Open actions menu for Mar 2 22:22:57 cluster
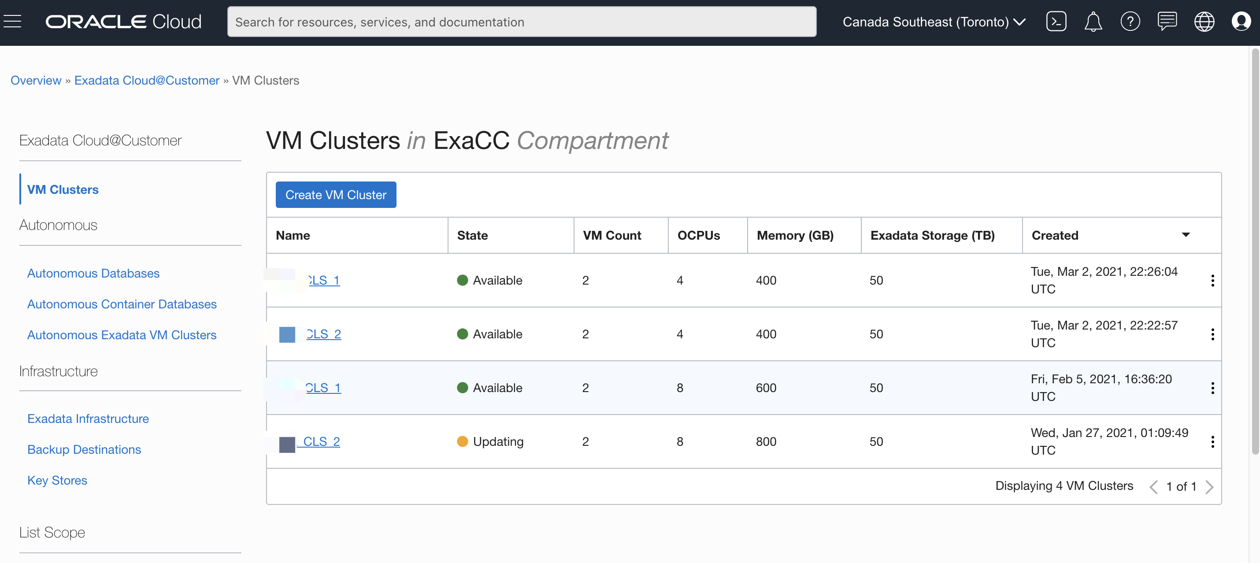 pyautogui.click(x=1212, y=334)
